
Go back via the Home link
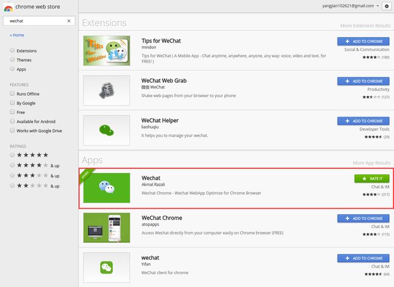point(17,35)
